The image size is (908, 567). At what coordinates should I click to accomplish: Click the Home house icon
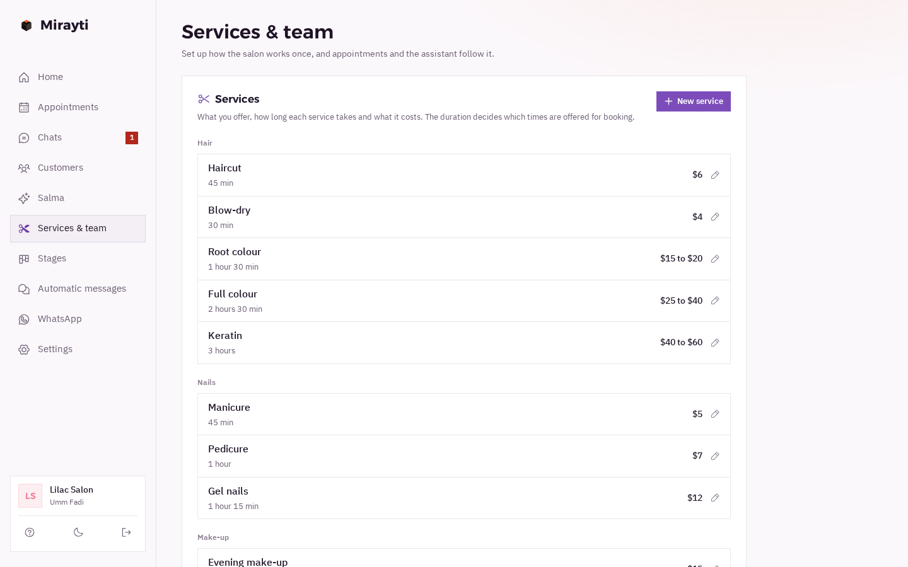click(24, 77)
